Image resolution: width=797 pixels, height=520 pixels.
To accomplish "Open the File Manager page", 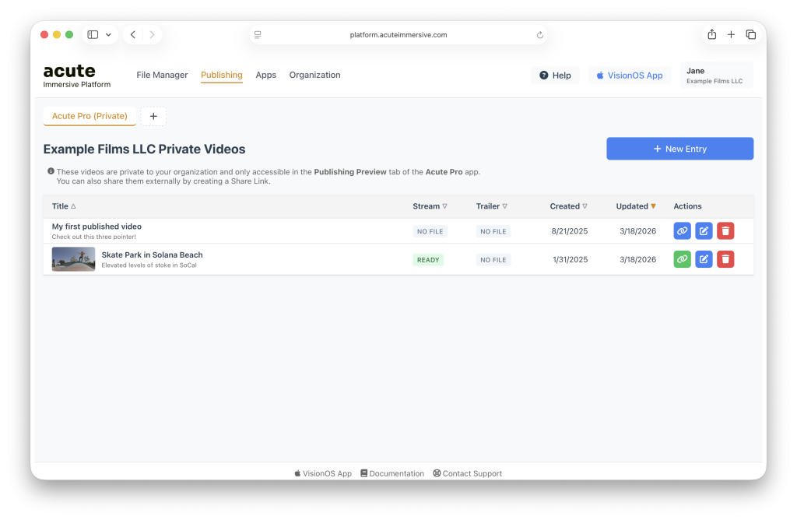I will pyautogui.click(x=162, y=76).
